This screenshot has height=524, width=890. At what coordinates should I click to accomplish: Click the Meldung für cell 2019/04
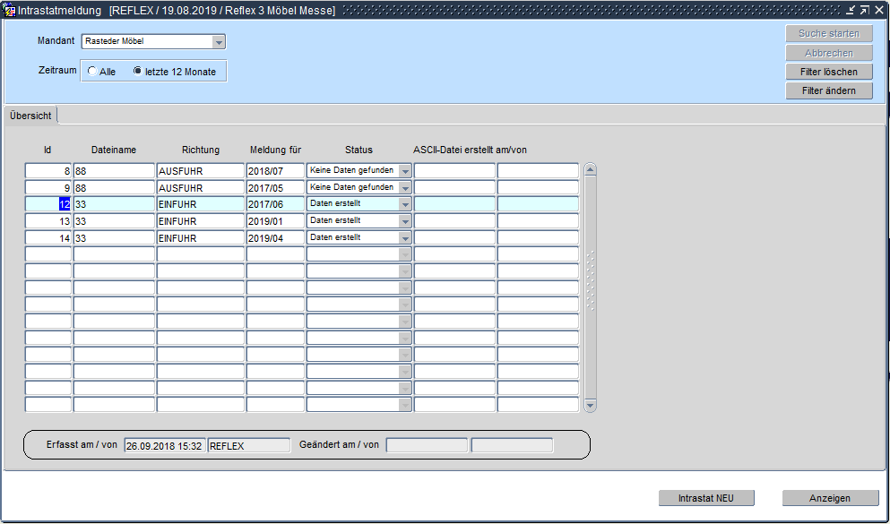point(275,238)
